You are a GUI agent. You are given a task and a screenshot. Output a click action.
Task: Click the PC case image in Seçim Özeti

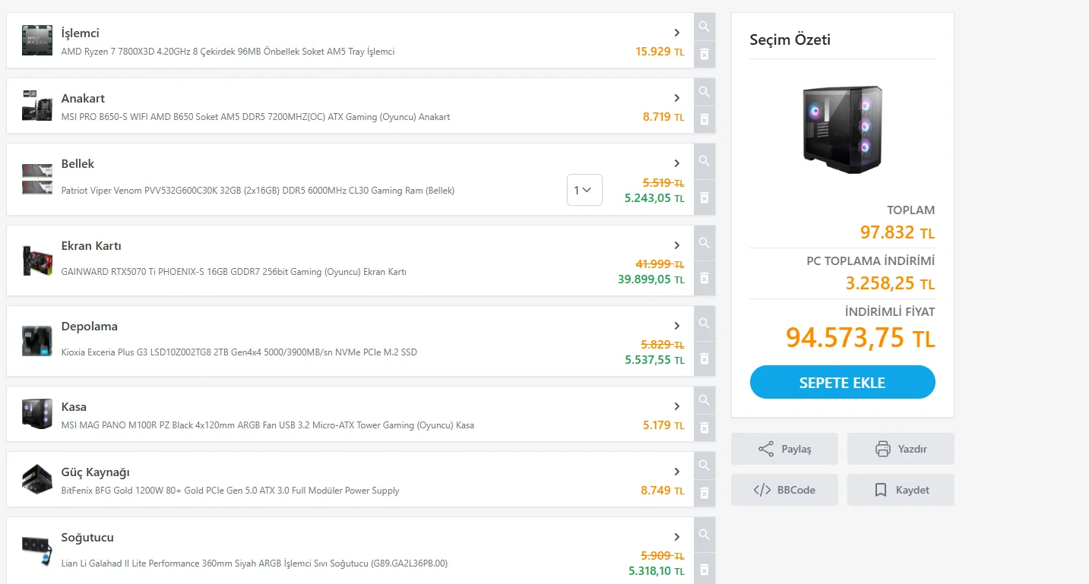point(842,130)
